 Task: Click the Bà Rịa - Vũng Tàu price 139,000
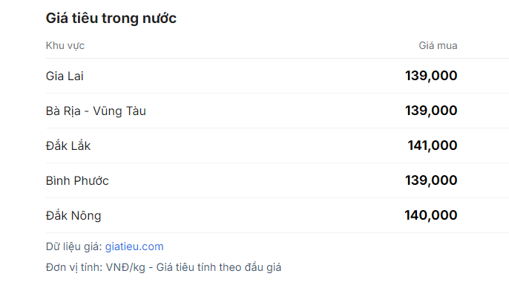pos(431,111)
